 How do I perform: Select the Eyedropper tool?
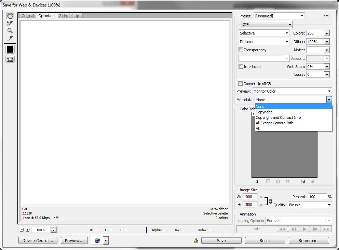[10, 38]
